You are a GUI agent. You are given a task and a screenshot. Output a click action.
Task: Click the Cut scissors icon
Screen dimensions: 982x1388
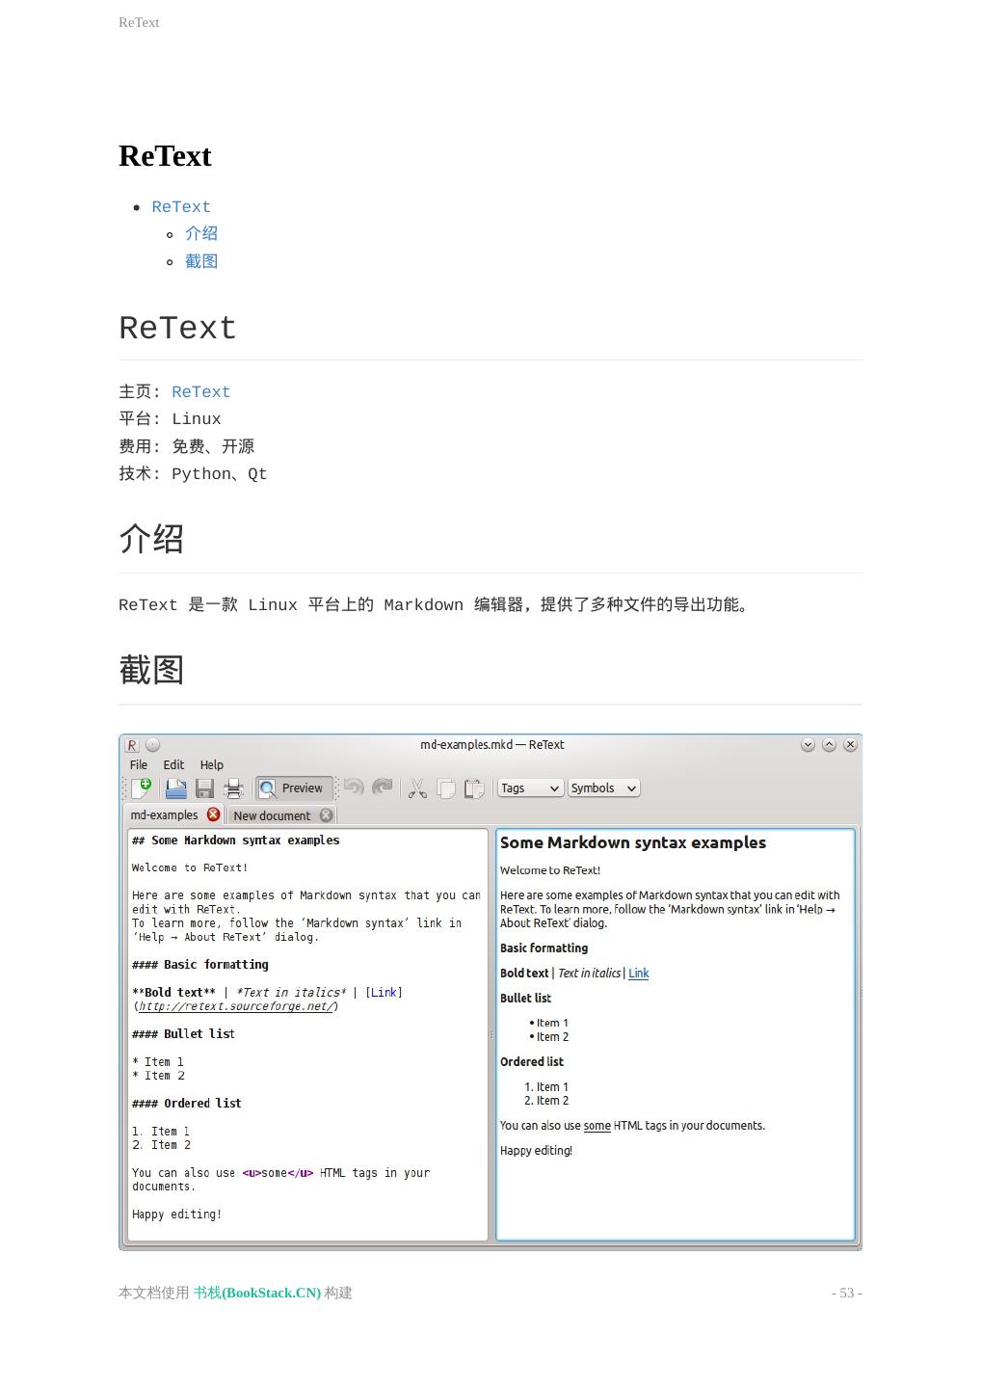[417, 788]
